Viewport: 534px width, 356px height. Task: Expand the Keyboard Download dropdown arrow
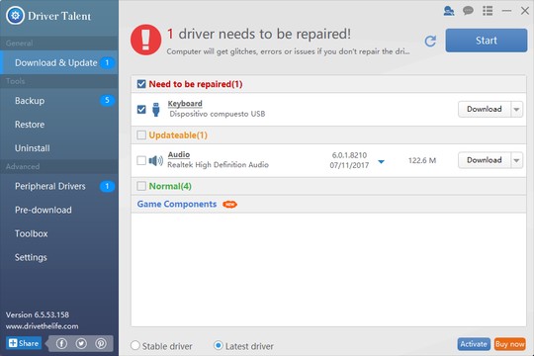pos(516,110)
